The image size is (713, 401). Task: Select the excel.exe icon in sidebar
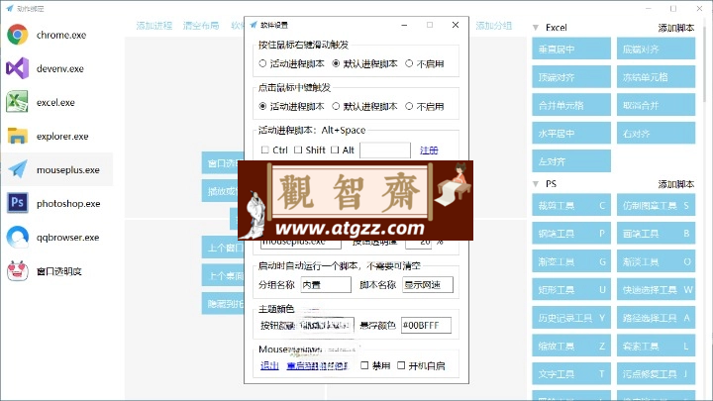point(17,102)
